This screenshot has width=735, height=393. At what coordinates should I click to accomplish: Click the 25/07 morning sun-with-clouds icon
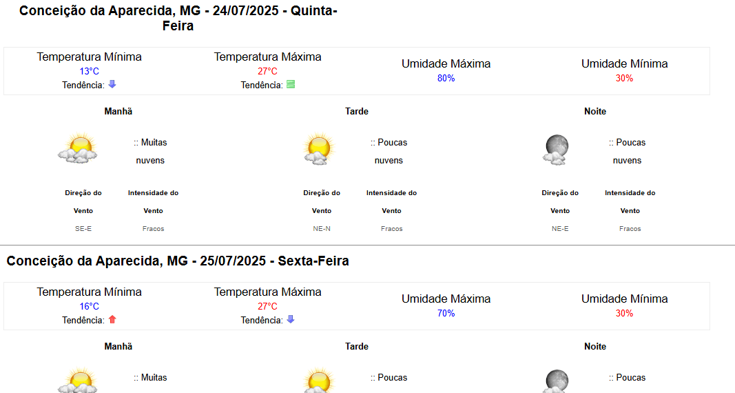(78, 381)
